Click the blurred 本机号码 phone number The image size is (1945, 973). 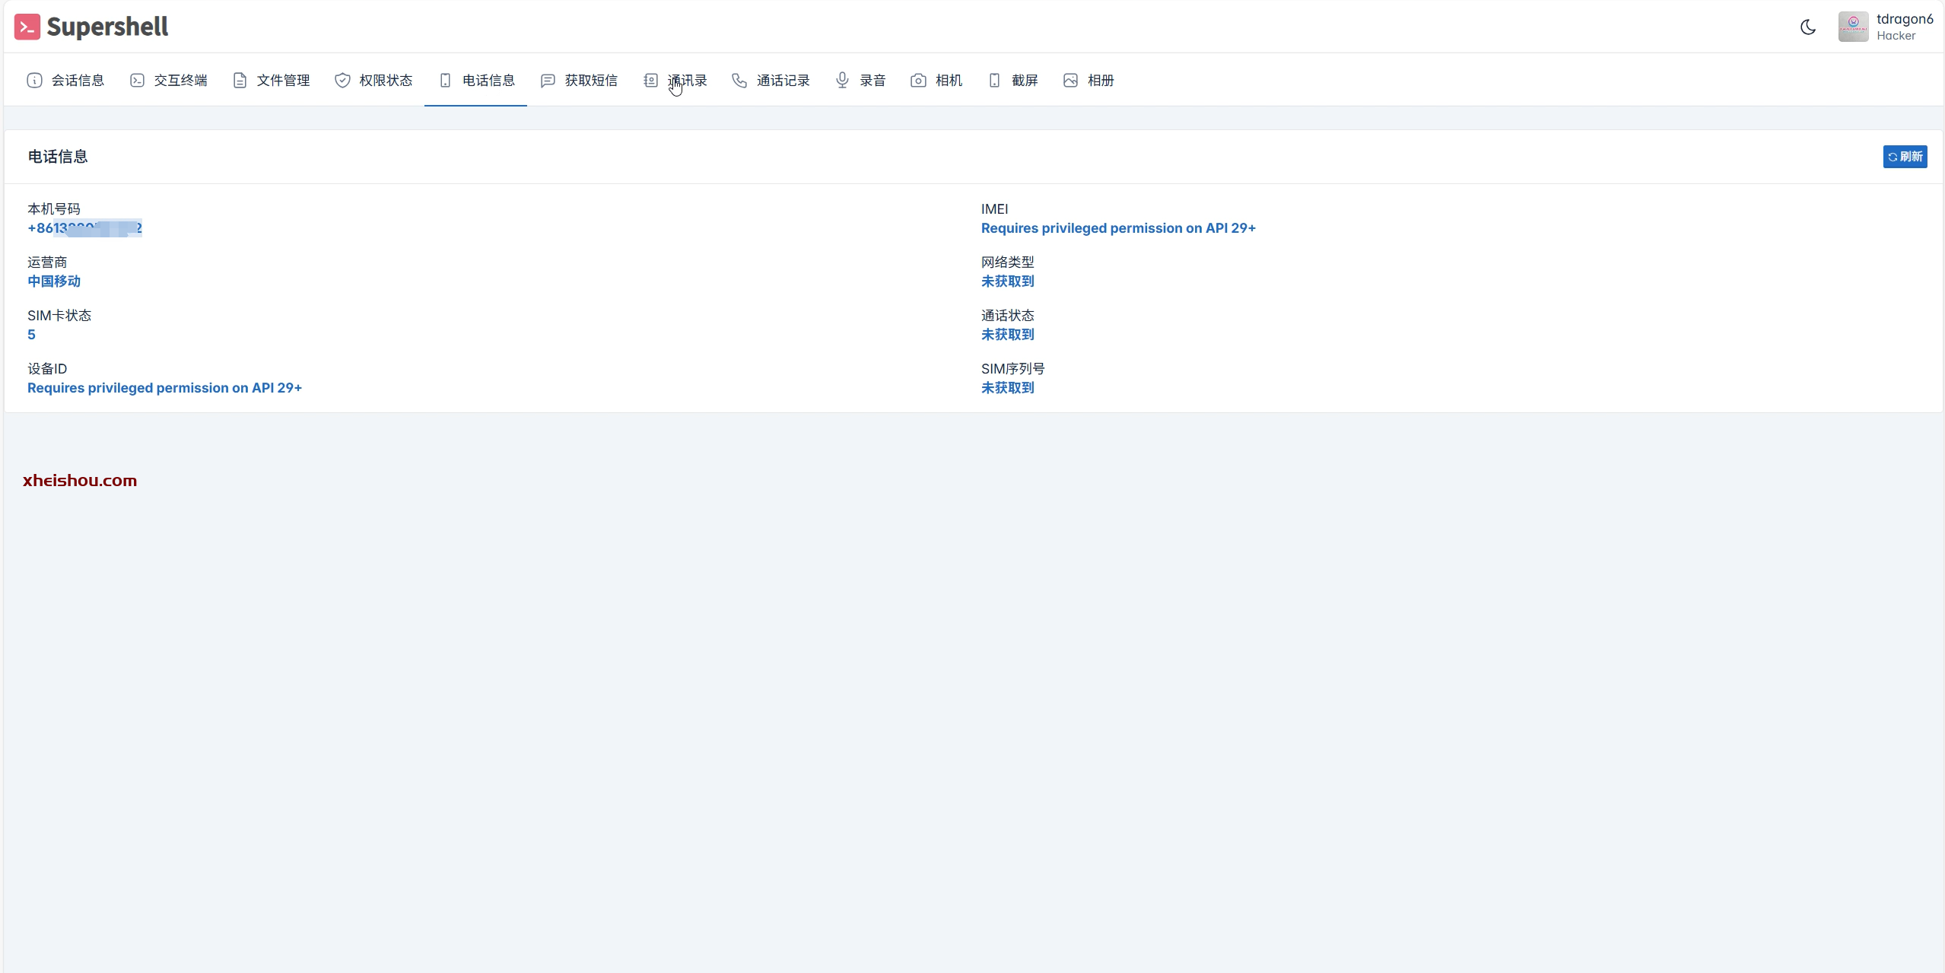coord(84,228)
